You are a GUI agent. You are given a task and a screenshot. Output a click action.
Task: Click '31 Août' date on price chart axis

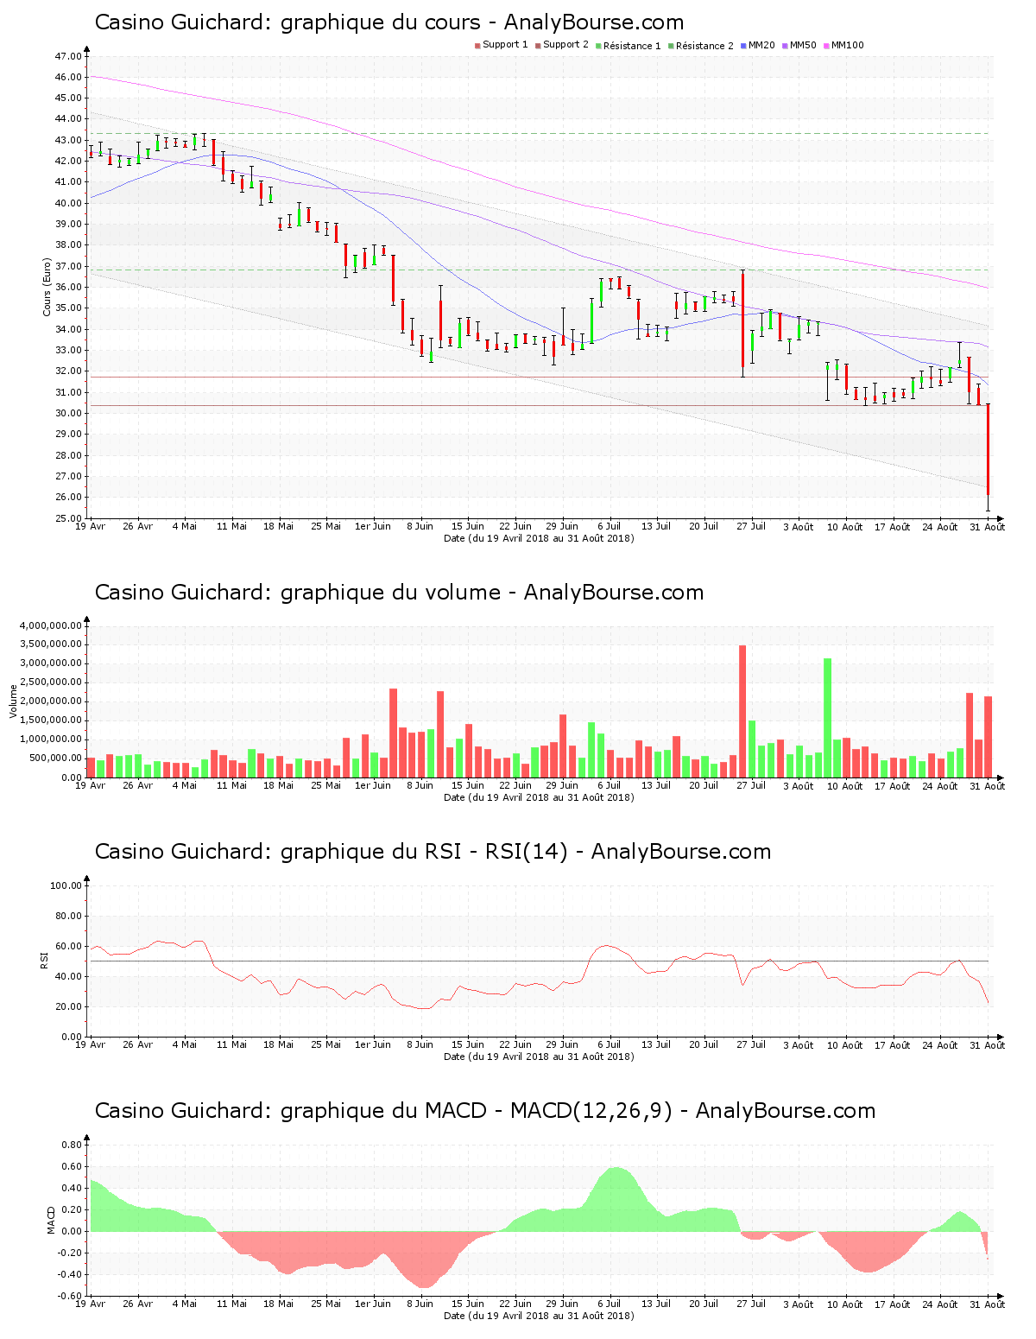(988, 526)
